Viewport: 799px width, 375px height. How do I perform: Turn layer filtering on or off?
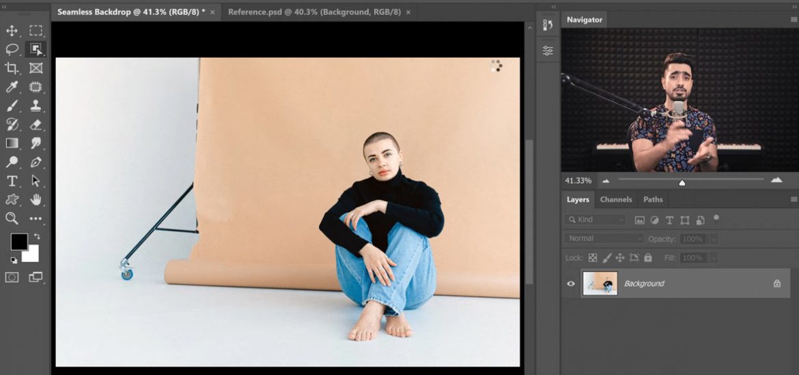716,220
